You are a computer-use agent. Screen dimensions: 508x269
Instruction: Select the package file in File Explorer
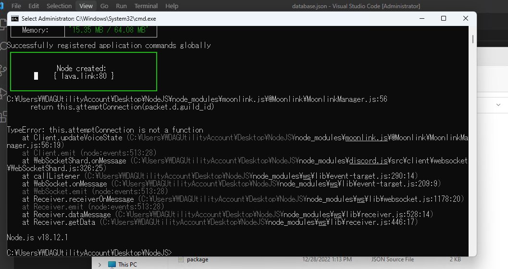point(198,259)
